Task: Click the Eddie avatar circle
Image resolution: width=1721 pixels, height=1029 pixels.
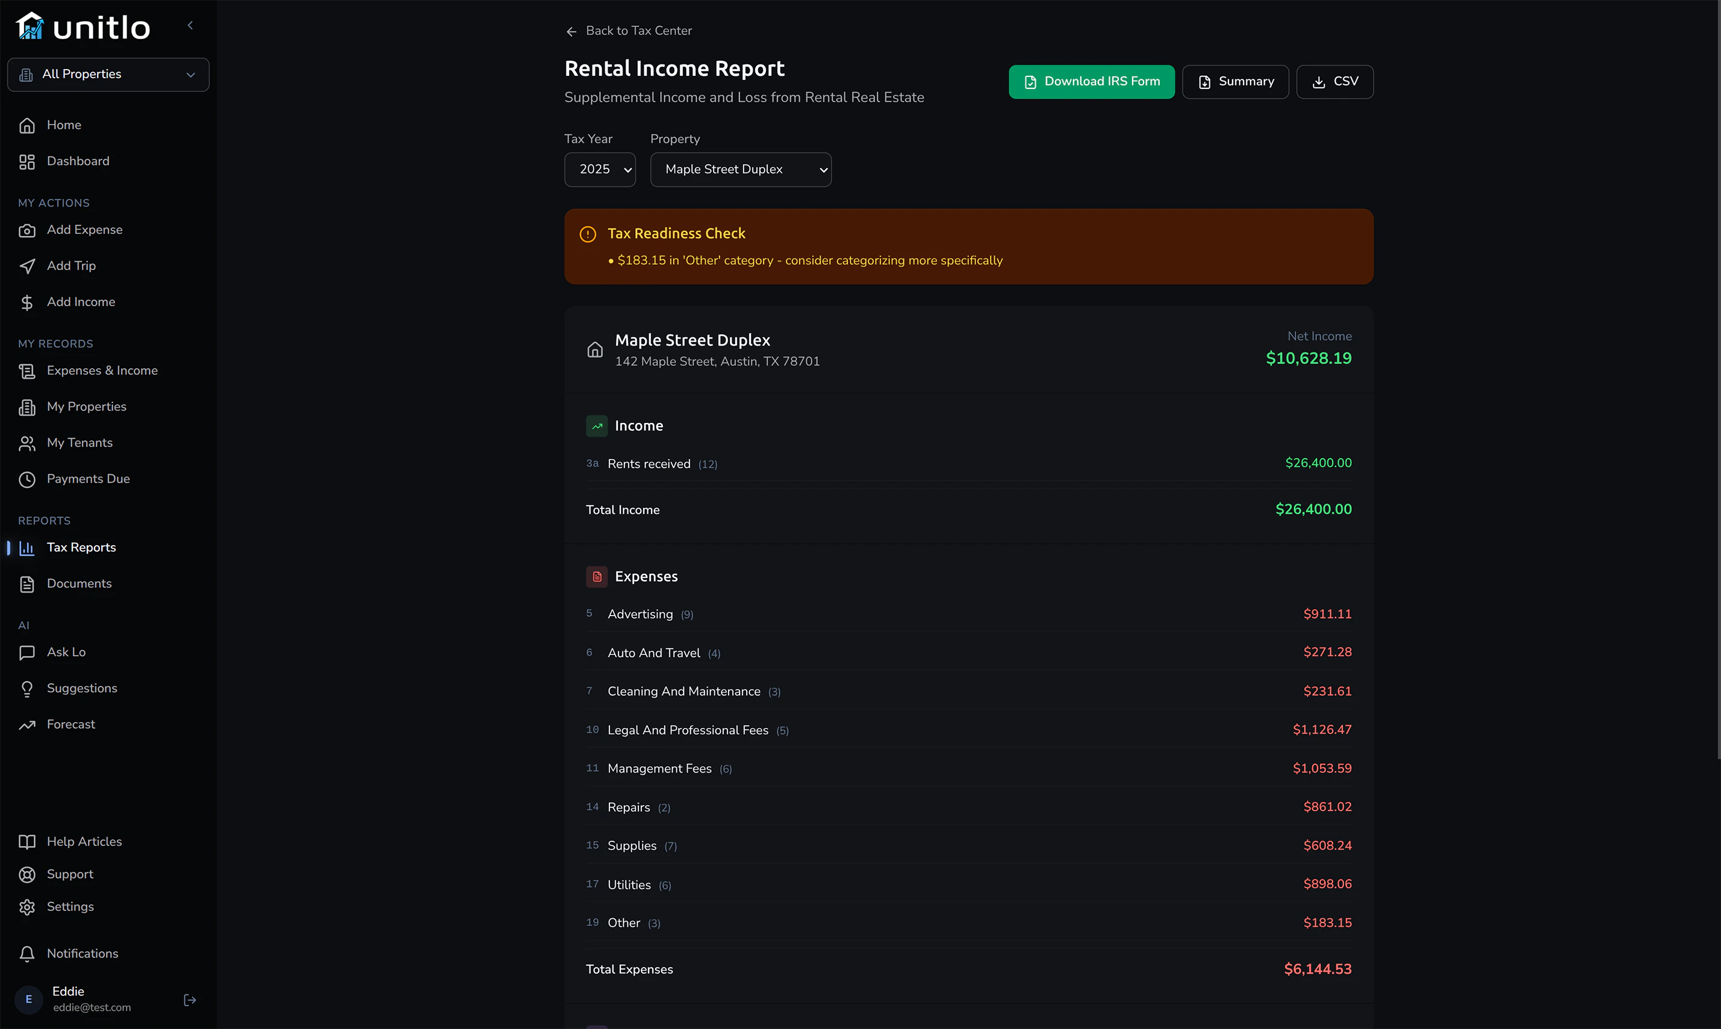Action: (x=29, y=999)
